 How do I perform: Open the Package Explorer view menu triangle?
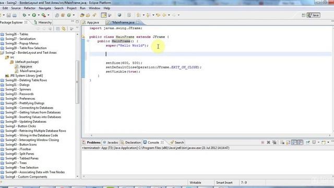point(77,28)
